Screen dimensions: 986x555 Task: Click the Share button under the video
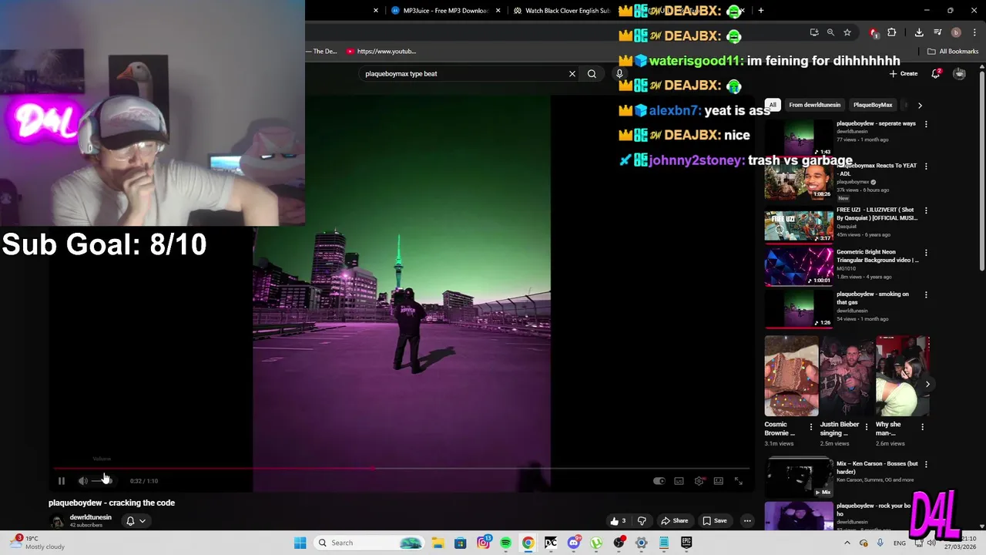[x=675, y=521]
